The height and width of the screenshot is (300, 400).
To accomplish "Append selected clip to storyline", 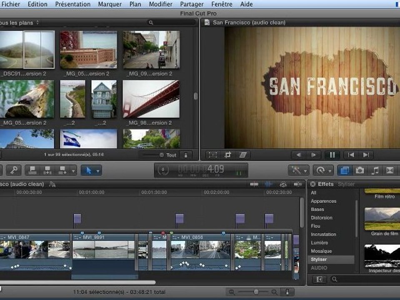I will tap(62, 170).
